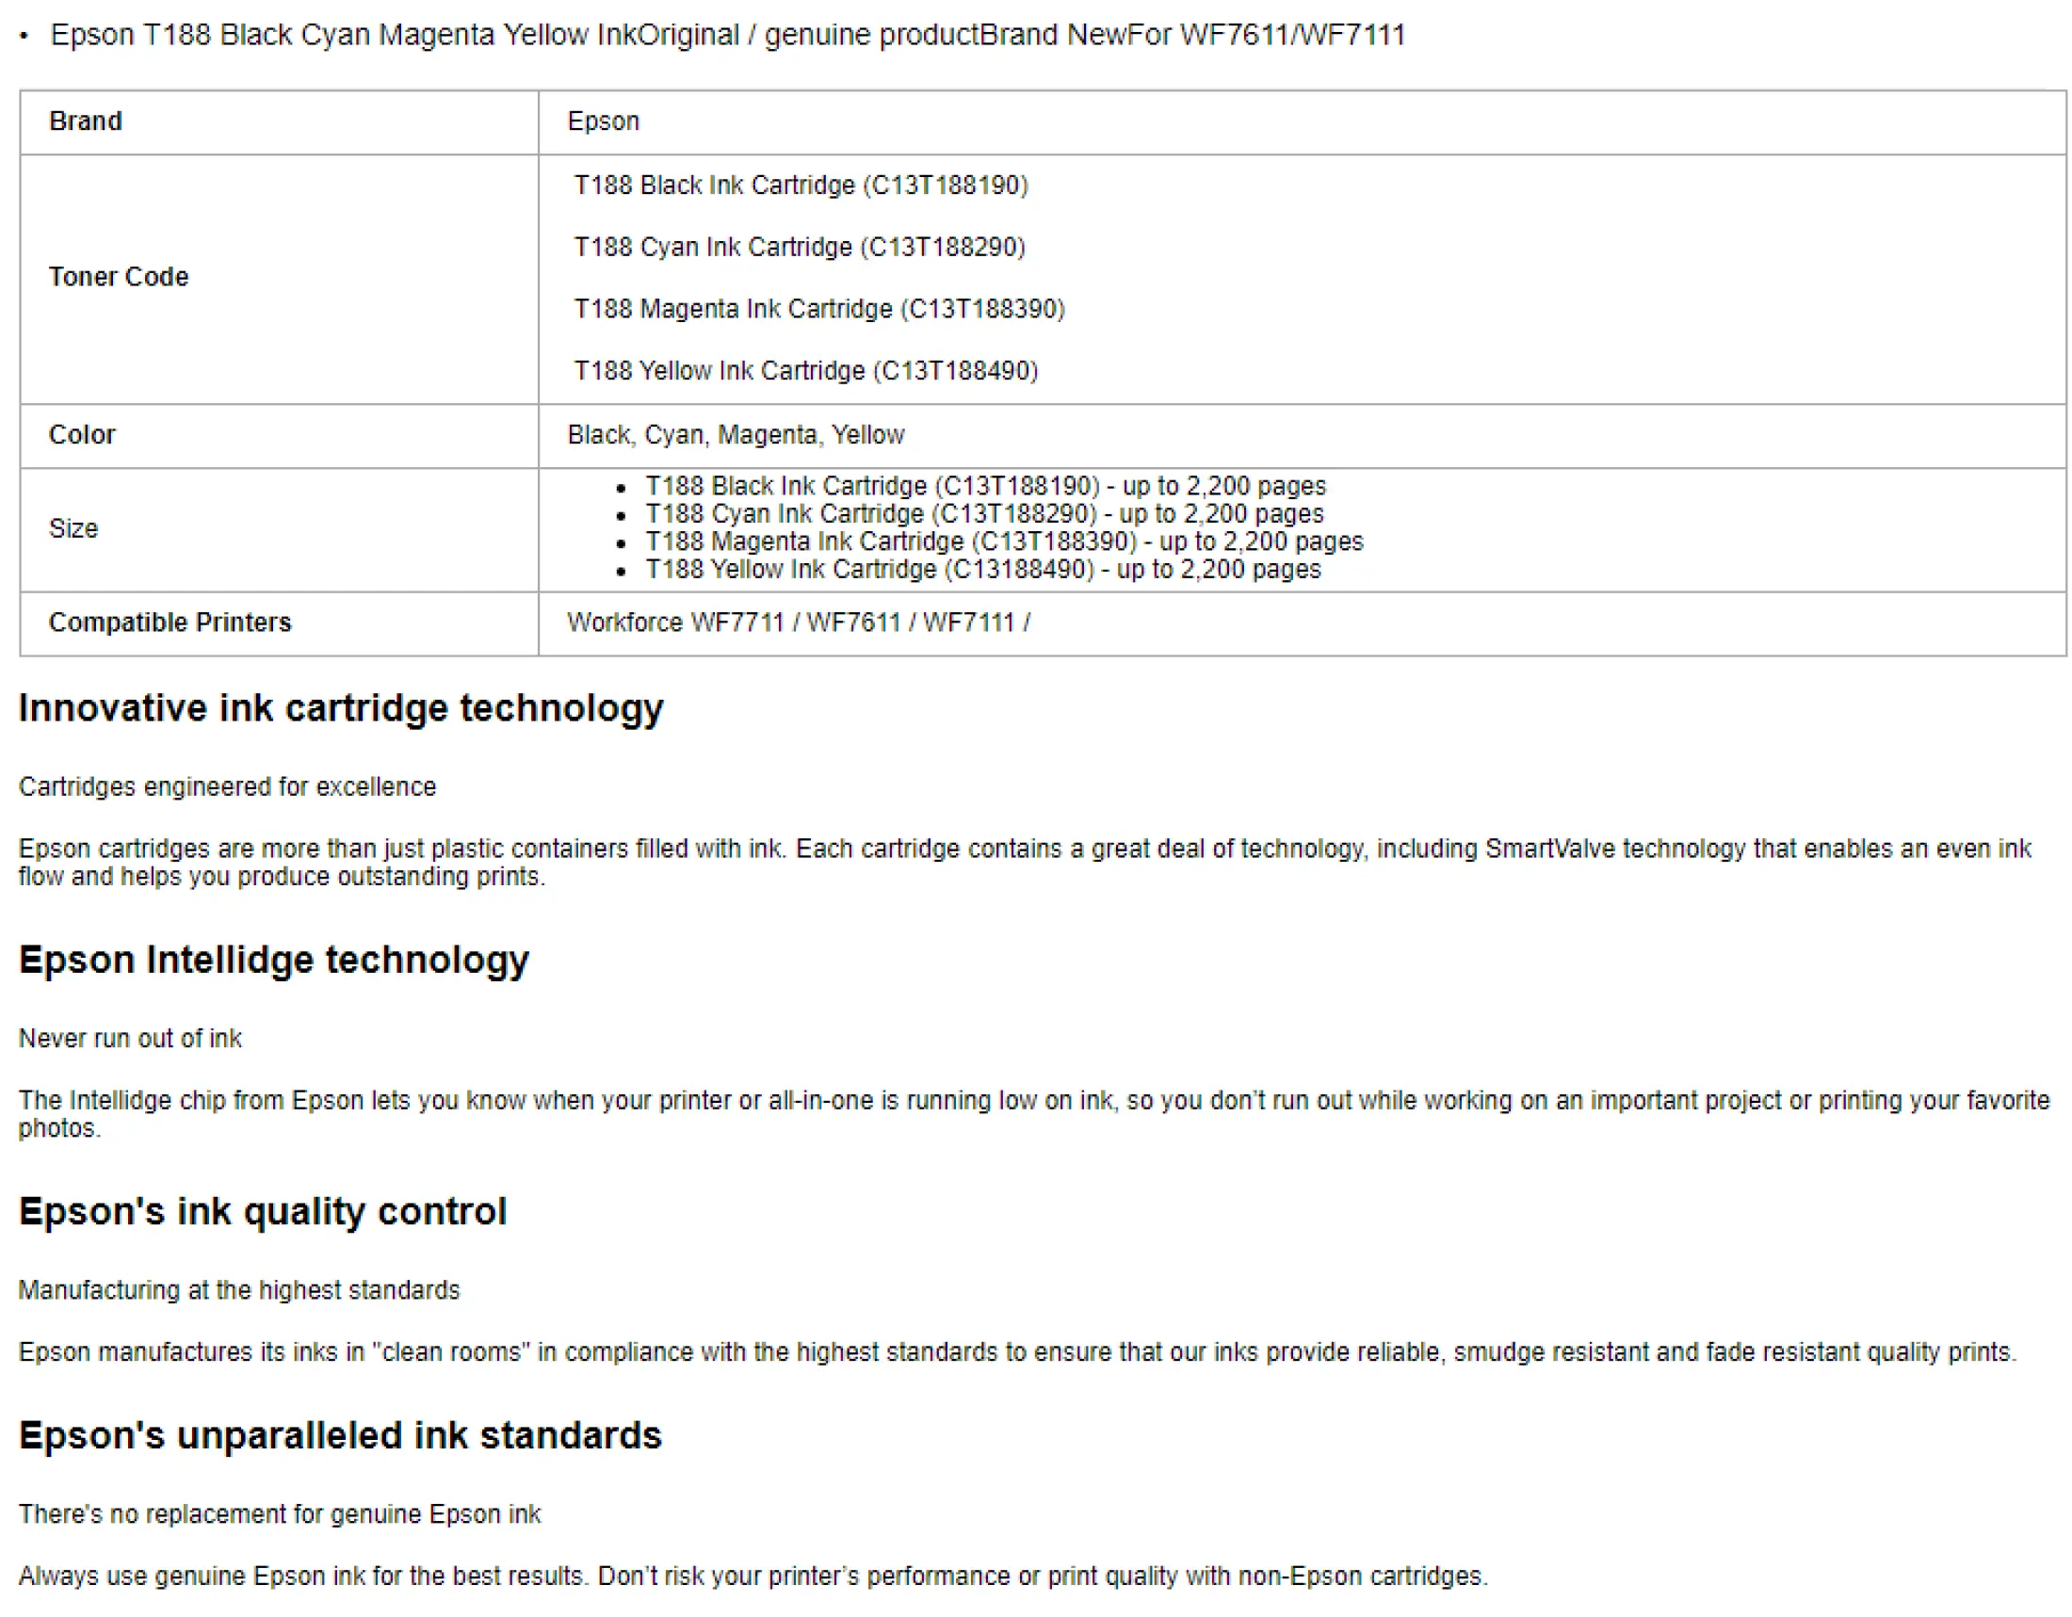Click the Yellow cartridge 2,200 pages bullet
2072x1617 pixels.
pyautogui.click(x=982, y=569)
